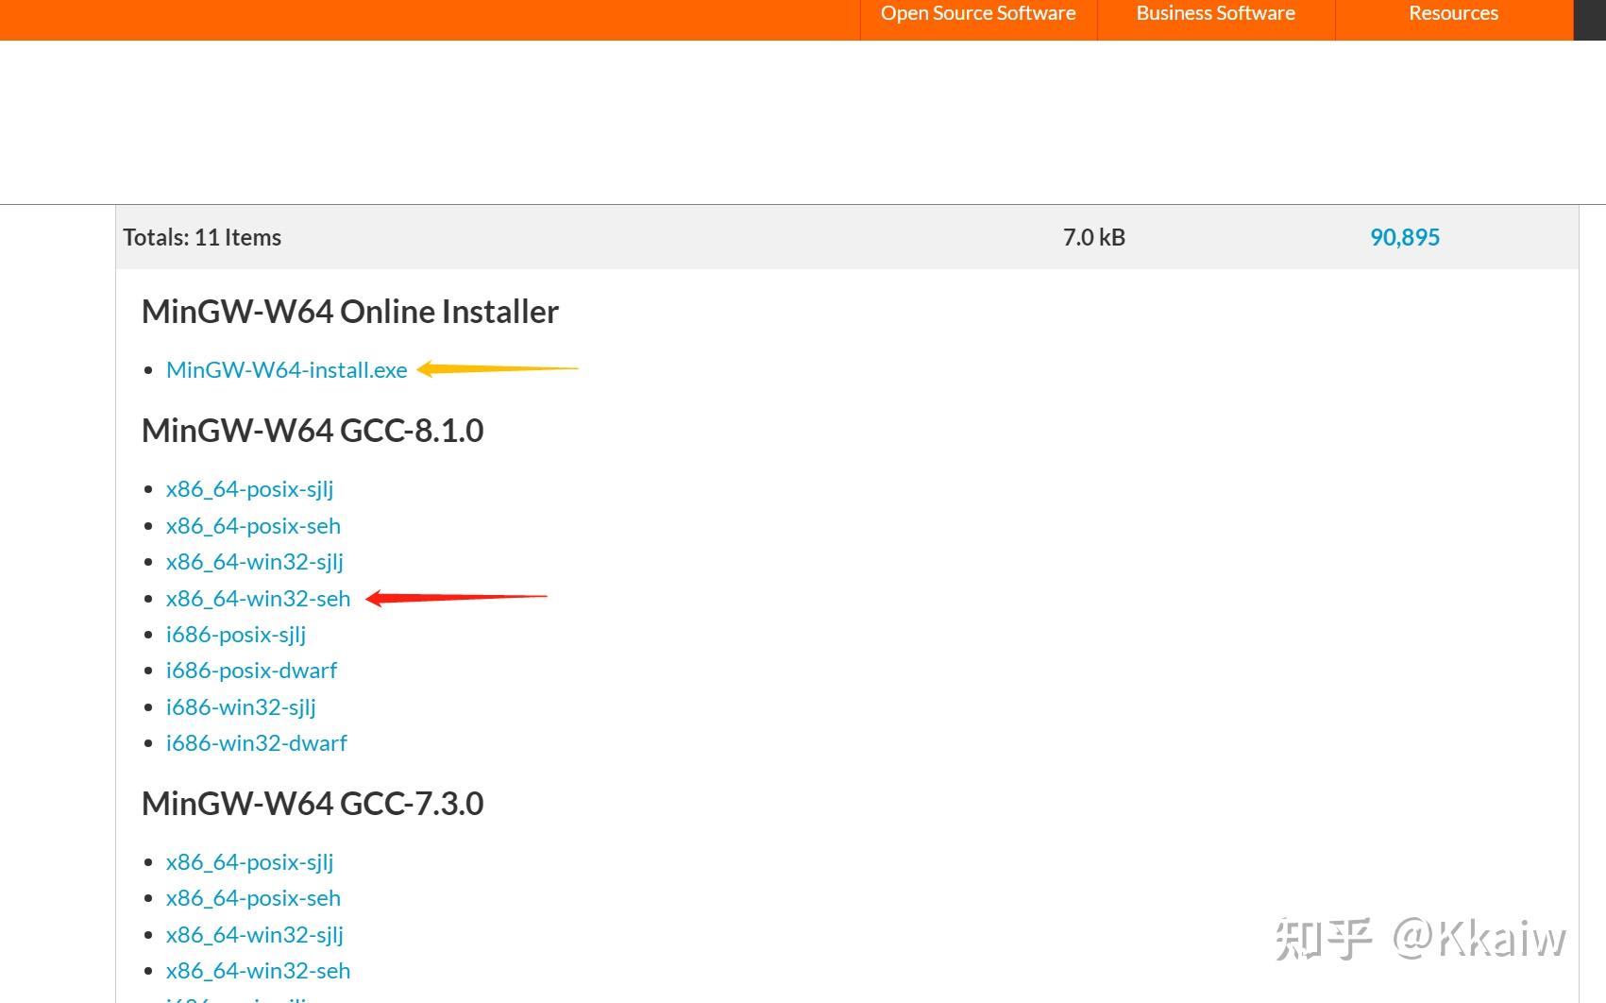Open x86_64-posix-seh under GCC-8.1.0
Image resolution: width=1606 pixels, height=1003 pixels.
[253, 525]
